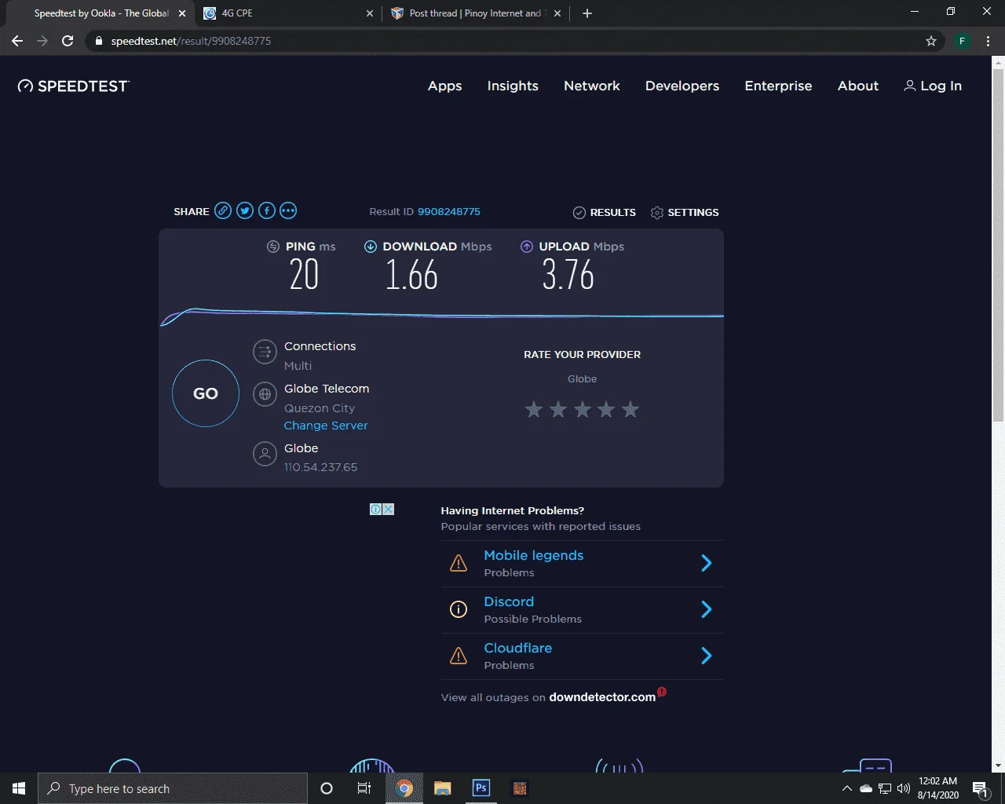Open Task View icon
1005x804 pixels.
[x=364, y=788]
